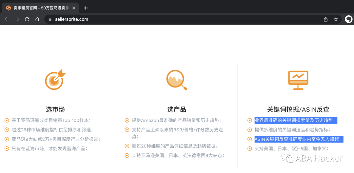Click text 支持美国、日本、欧洲5国、加拿大
354x173 pixels.
(x=291, y=148)
